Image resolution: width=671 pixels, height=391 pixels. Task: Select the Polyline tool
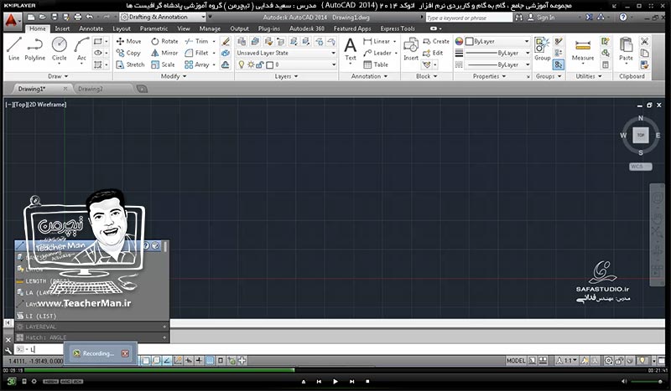click(34, 49)
